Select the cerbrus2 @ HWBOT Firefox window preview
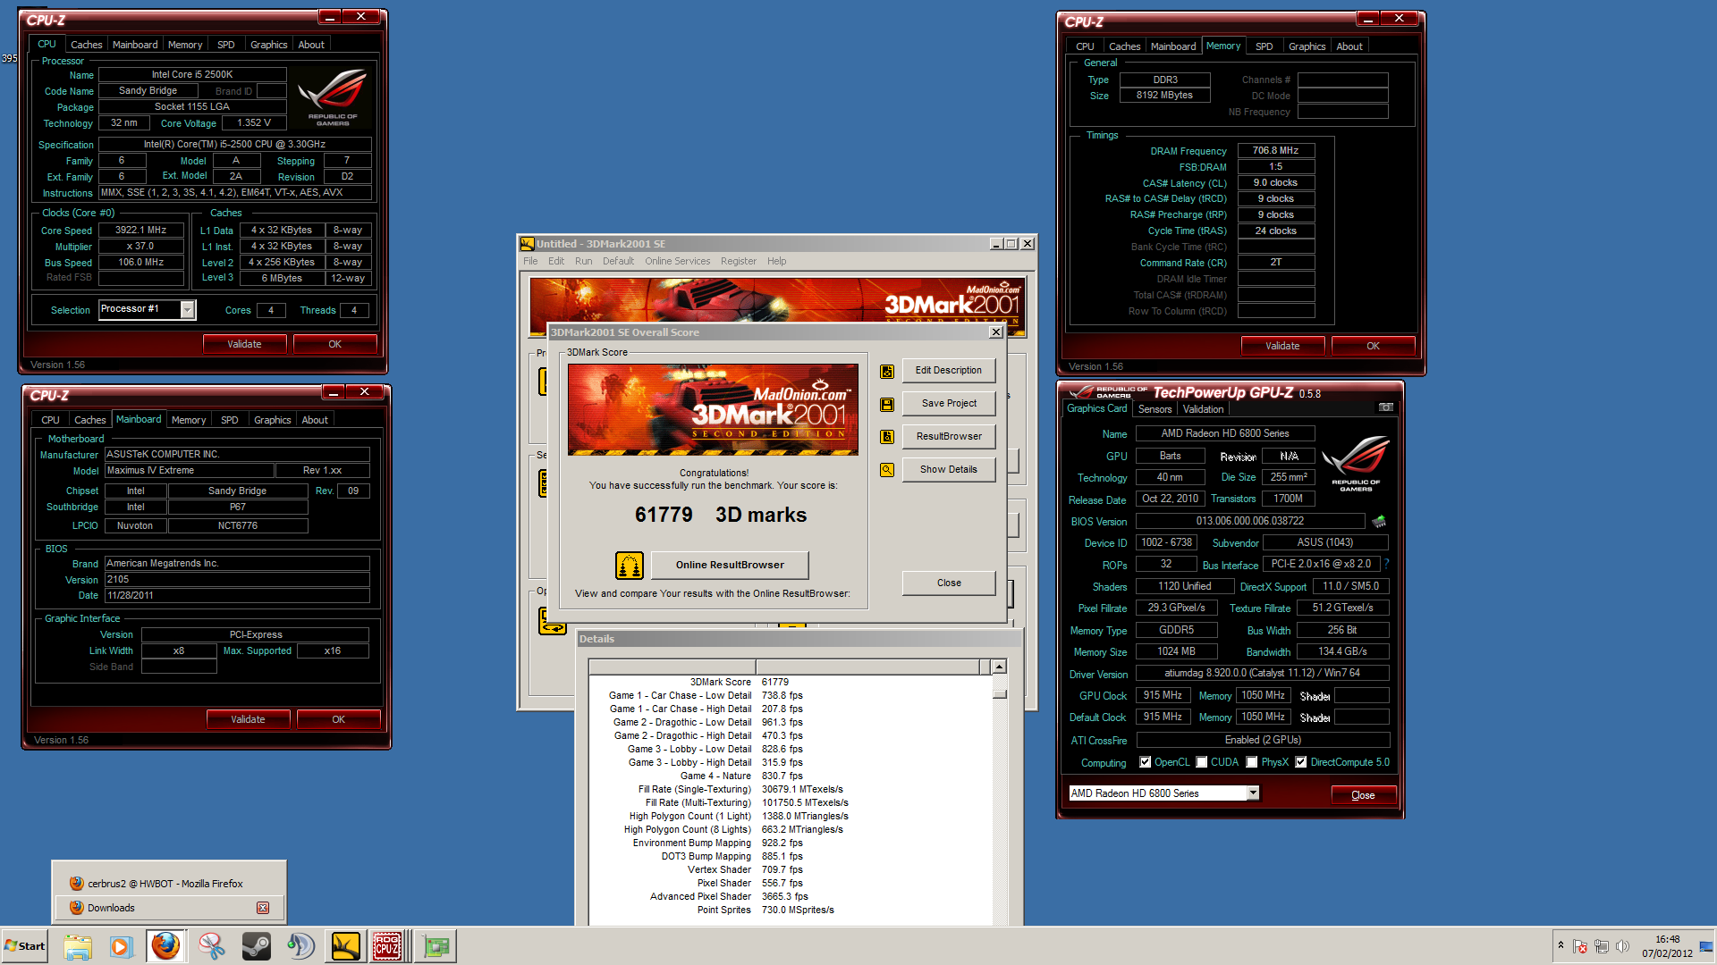The image size is (1717, 965). [168, 884]
